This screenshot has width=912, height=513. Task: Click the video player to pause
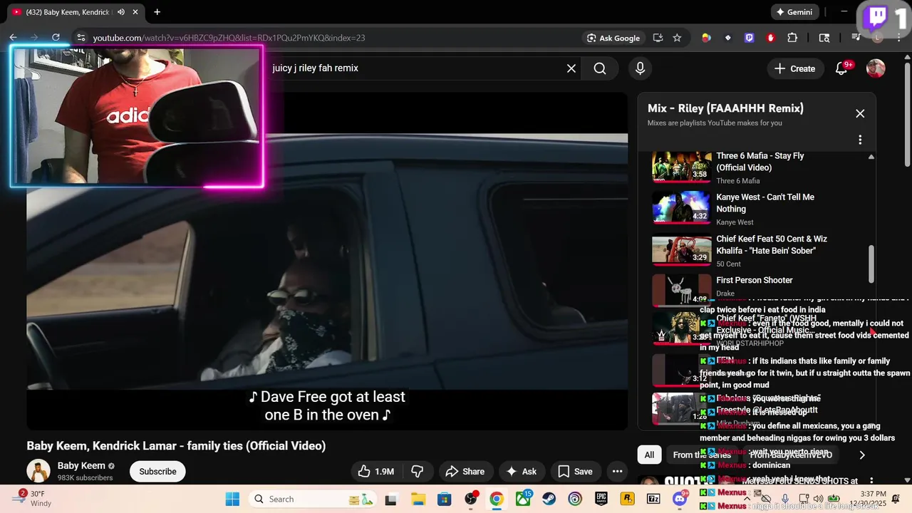point(327,260)
